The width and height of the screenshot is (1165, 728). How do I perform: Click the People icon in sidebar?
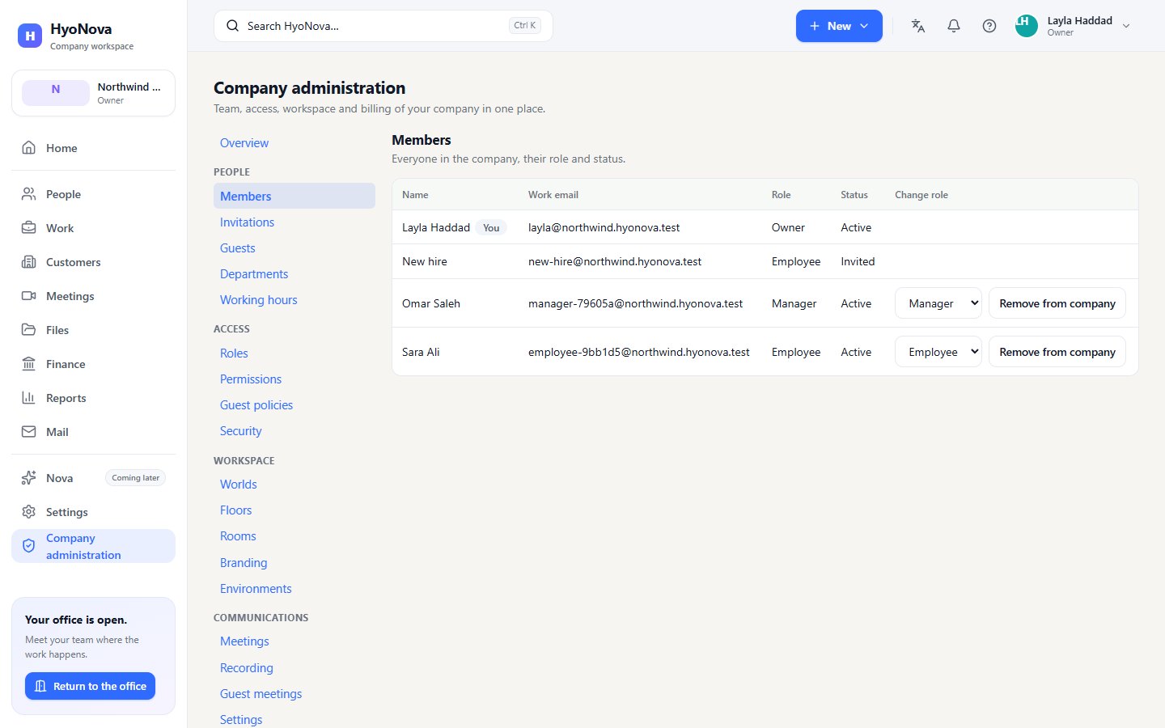29,194
